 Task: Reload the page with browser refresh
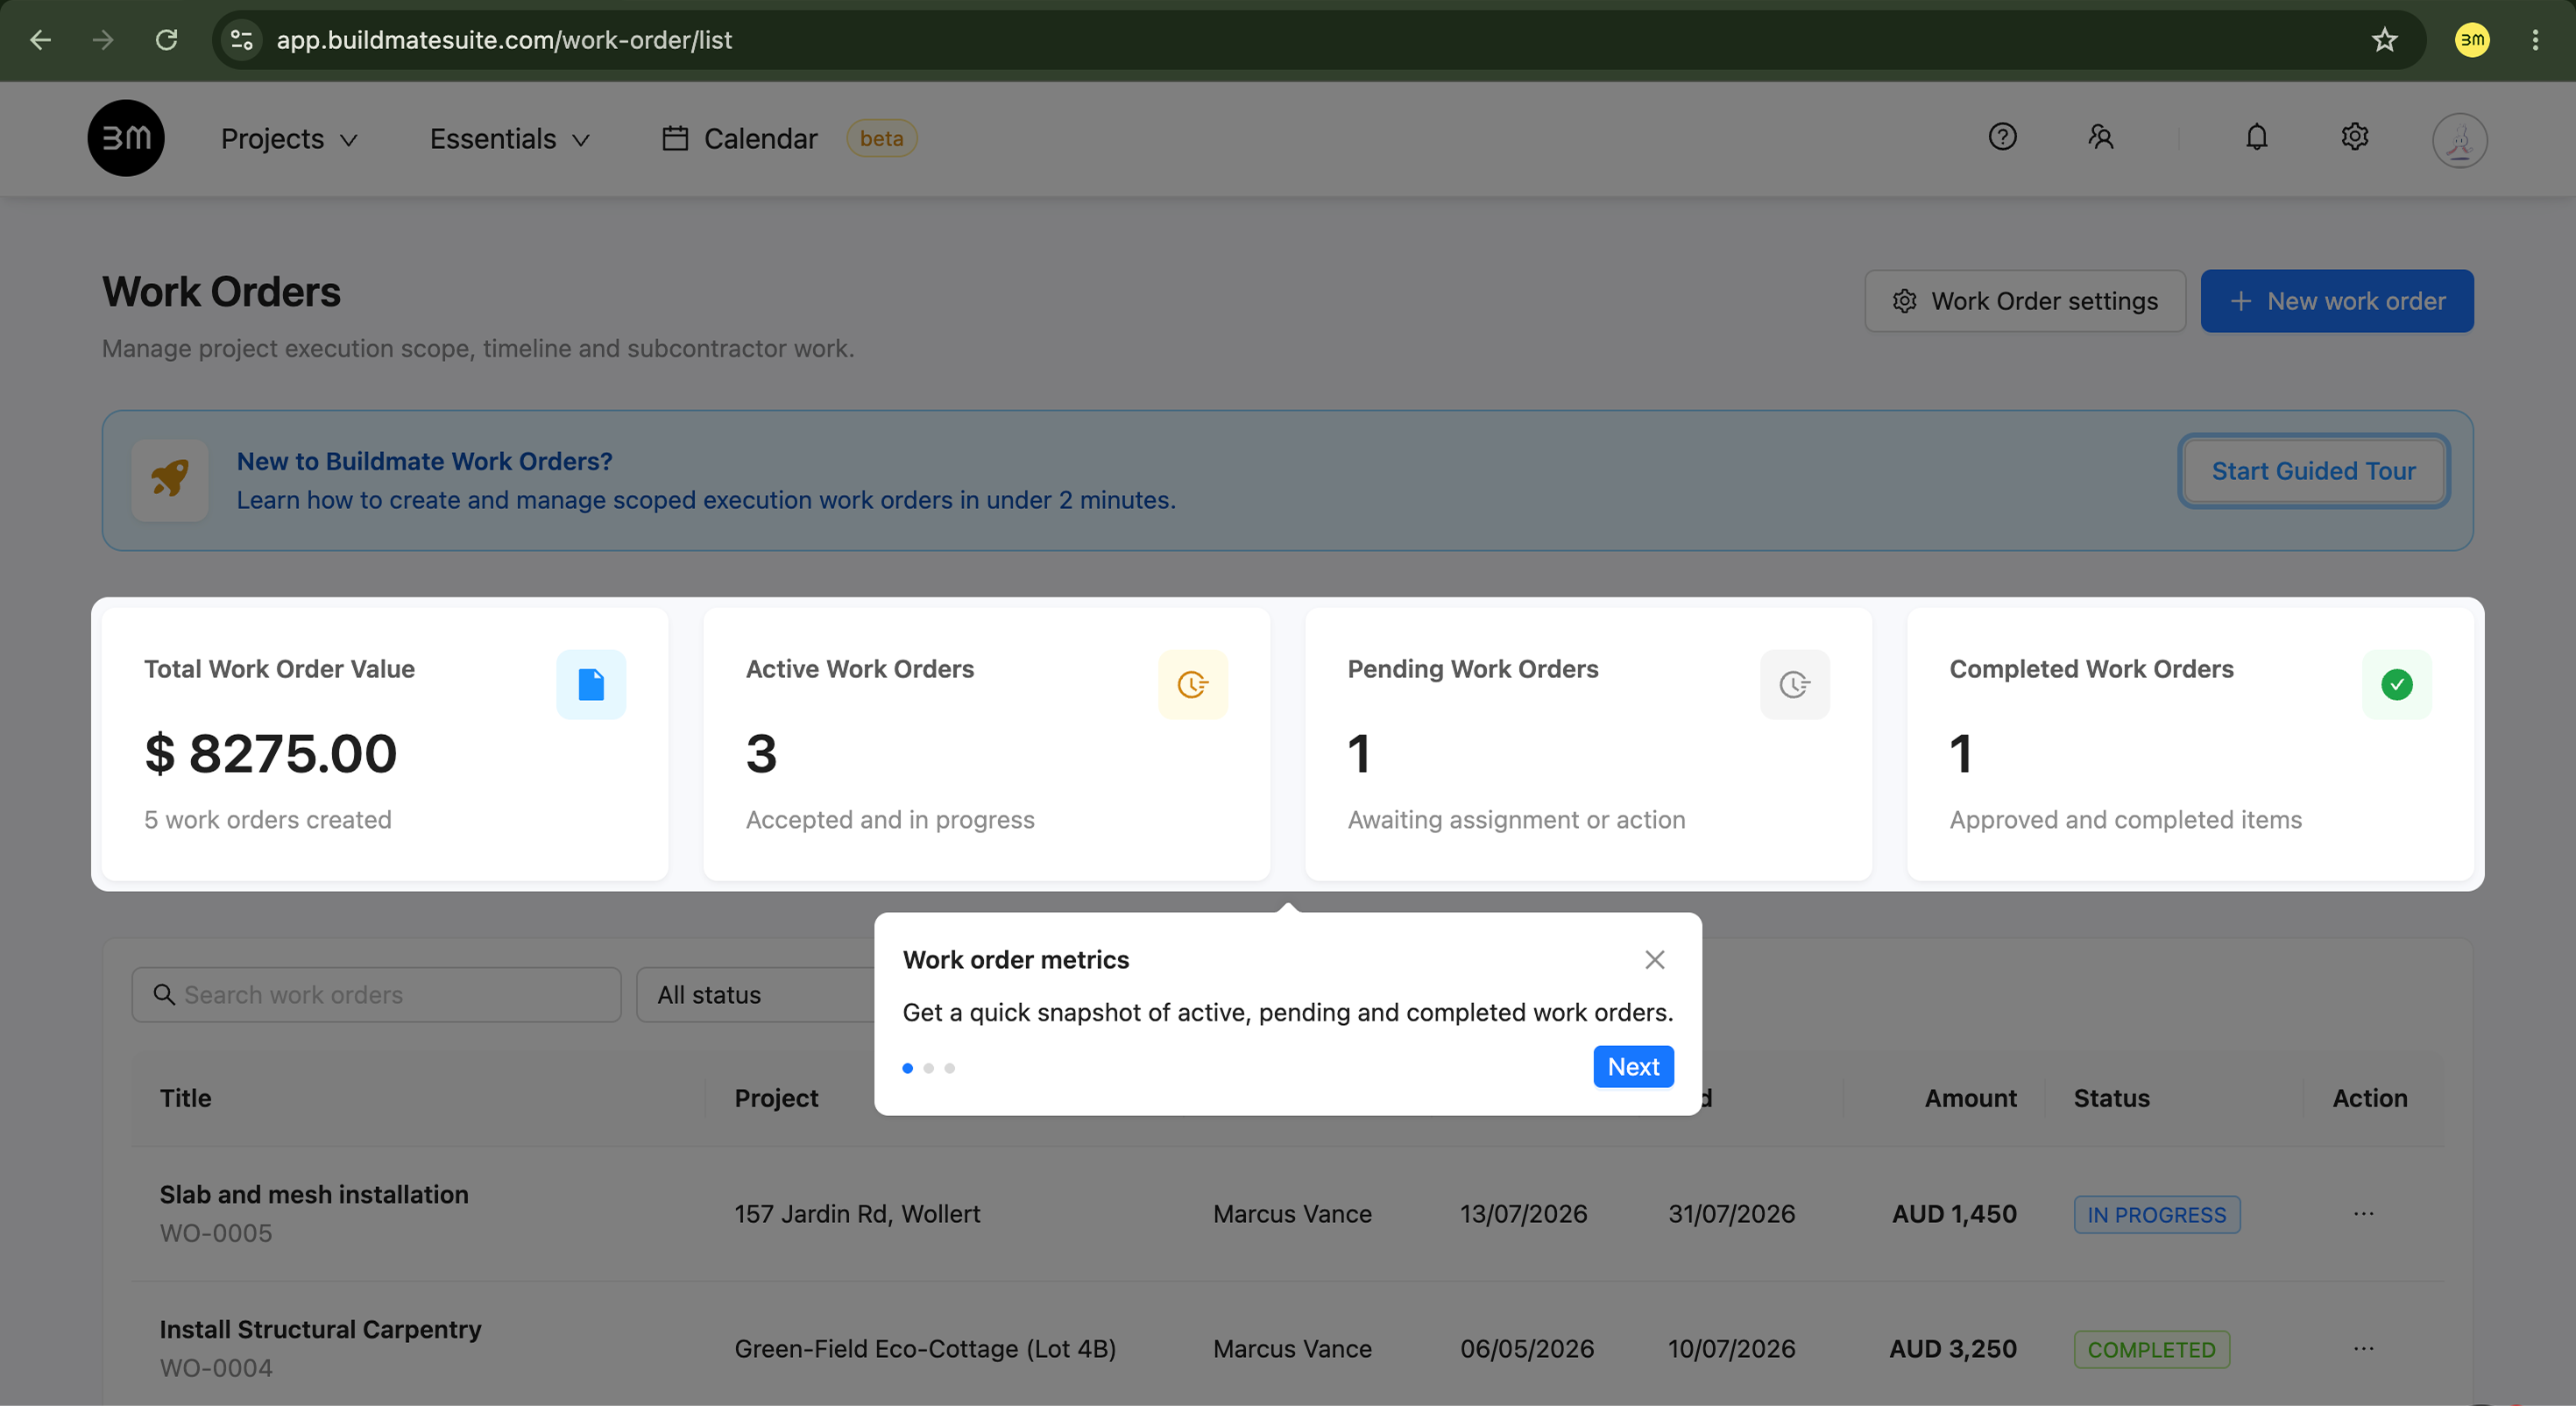(166, 40)
